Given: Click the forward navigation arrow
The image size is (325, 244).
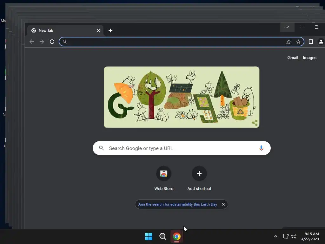Looking at the screenshot, I should point(42,42).
